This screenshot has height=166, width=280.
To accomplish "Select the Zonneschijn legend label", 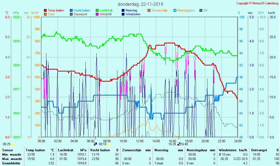I will pyautogui.click(x=159, y=10).
